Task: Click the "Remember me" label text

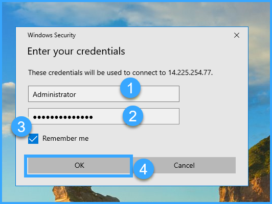Action: tap(65, 138)
